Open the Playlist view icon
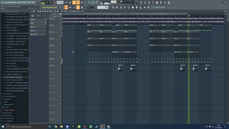The width and height of the screenshot is (229, 129). coord(113,7)
